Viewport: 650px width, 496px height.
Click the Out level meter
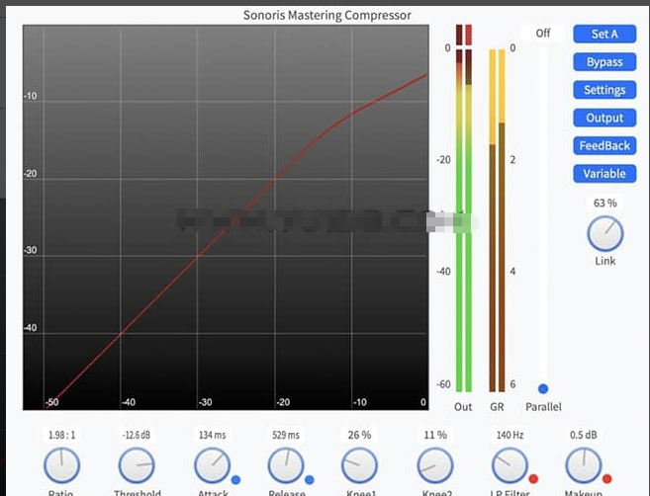(x=464, y=220)
